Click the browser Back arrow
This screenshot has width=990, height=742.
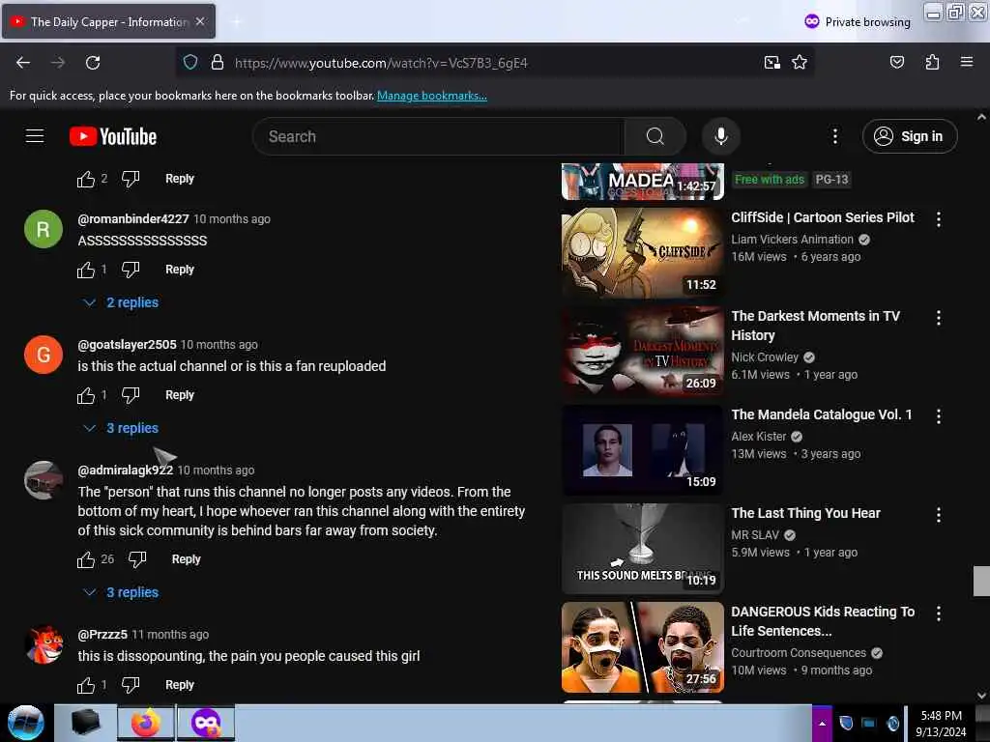pos(23,63)
